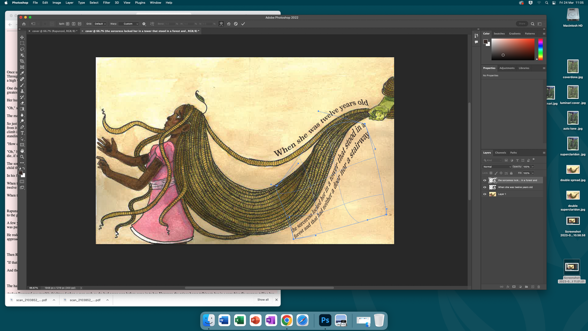Go to Photoshop Home screen
This screenshot has height=331, width=588.
click(x=24, y=24)
